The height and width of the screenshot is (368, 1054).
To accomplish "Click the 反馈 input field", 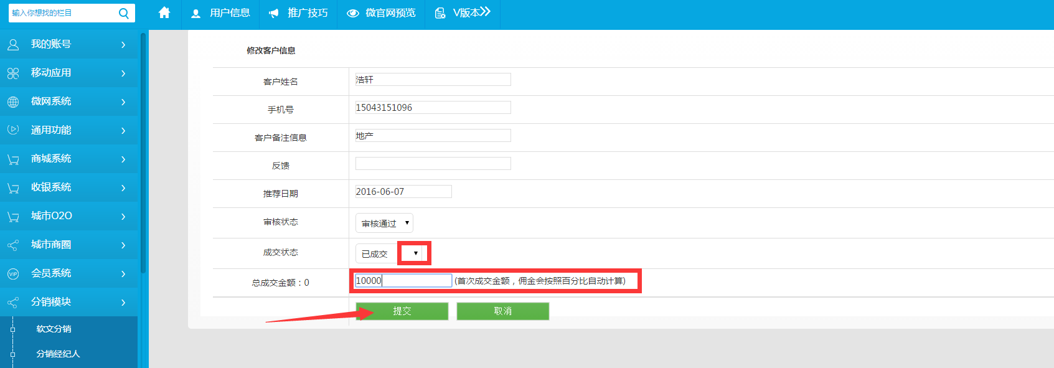I will pyautogui.click(x=433, y=164).
